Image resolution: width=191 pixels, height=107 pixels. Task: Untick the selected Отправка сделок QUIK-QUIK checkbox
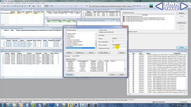click(66, 48)
